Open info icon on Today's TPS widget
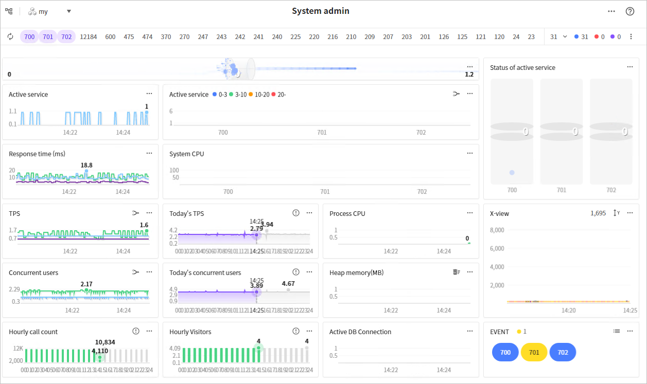The image size is (647, 384). (x=296, y=213)
